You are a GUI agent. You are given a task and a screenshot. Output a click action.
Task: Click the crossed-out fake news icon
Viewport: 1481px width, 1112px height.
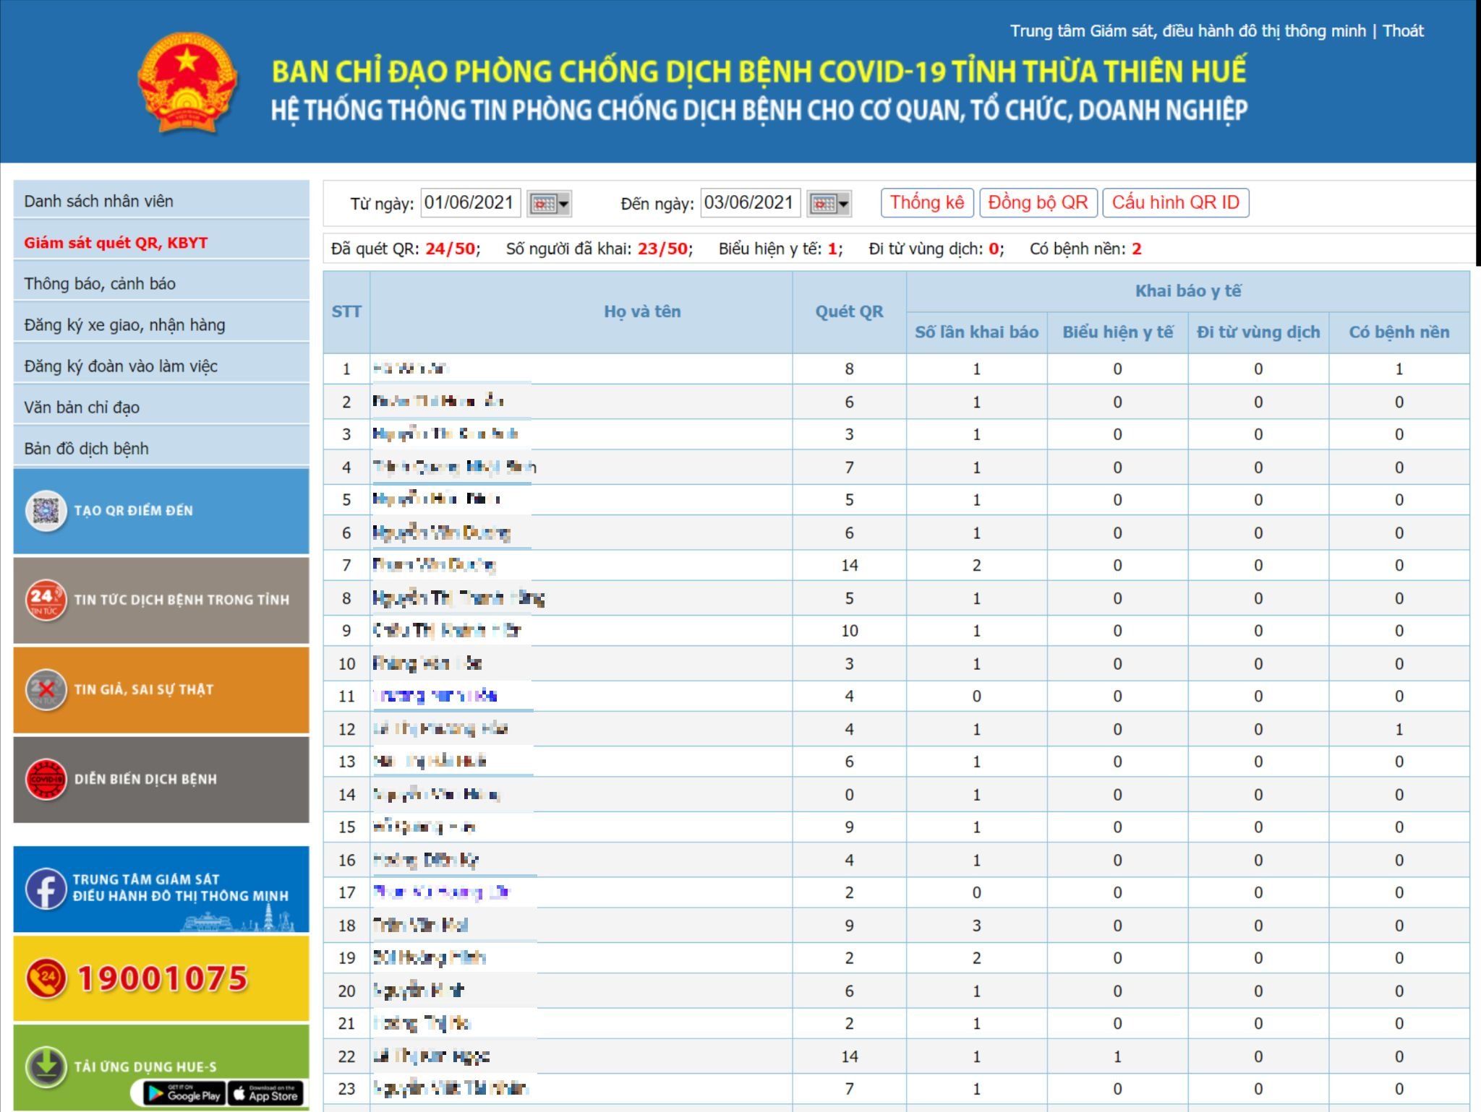tap(46, 689)
